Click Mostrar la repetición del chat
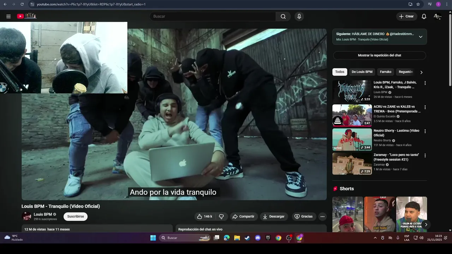Image resolution: width=452 pixels, height=254 pixels. 380,55
